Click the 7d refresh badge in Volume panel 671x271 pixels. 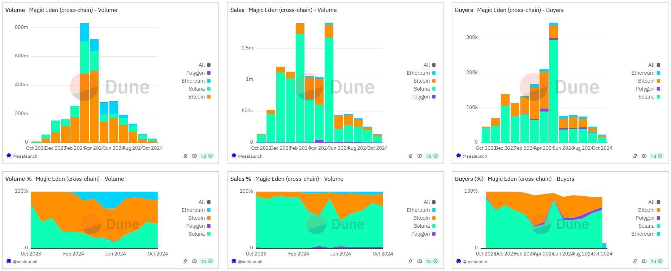point(207,156)
